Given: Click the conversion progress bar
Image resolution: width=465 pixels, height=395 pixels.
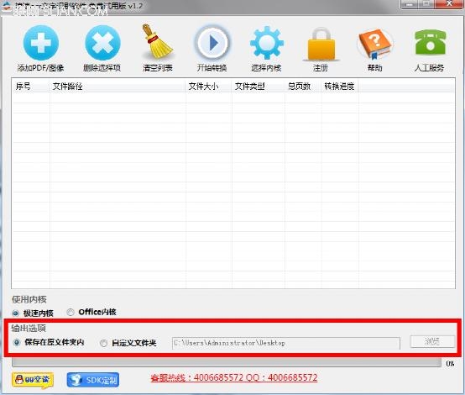Looking at the screenshot, I should coord(227,362).
